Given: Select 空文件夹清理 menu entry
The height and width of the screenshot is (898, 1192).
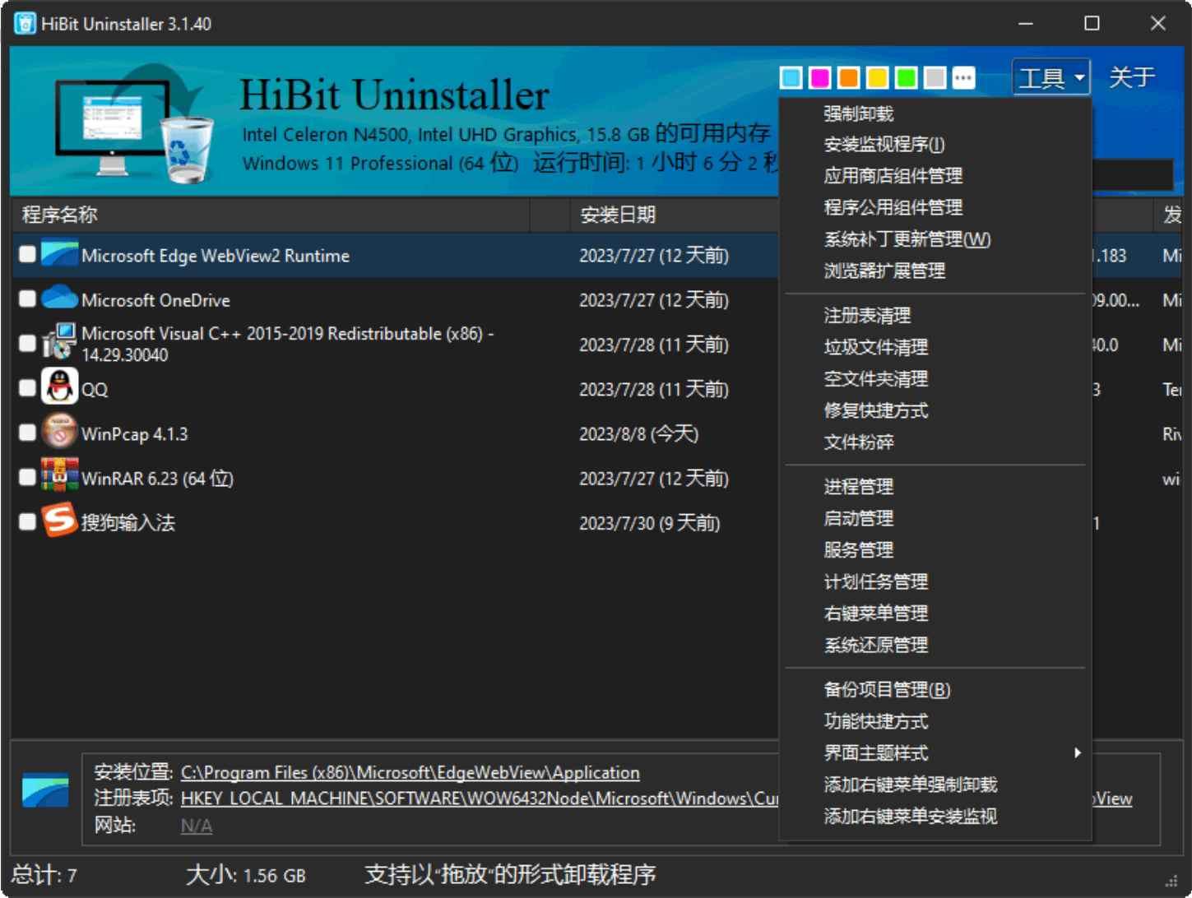Looking at the screenshot, I should pos(876,379).
